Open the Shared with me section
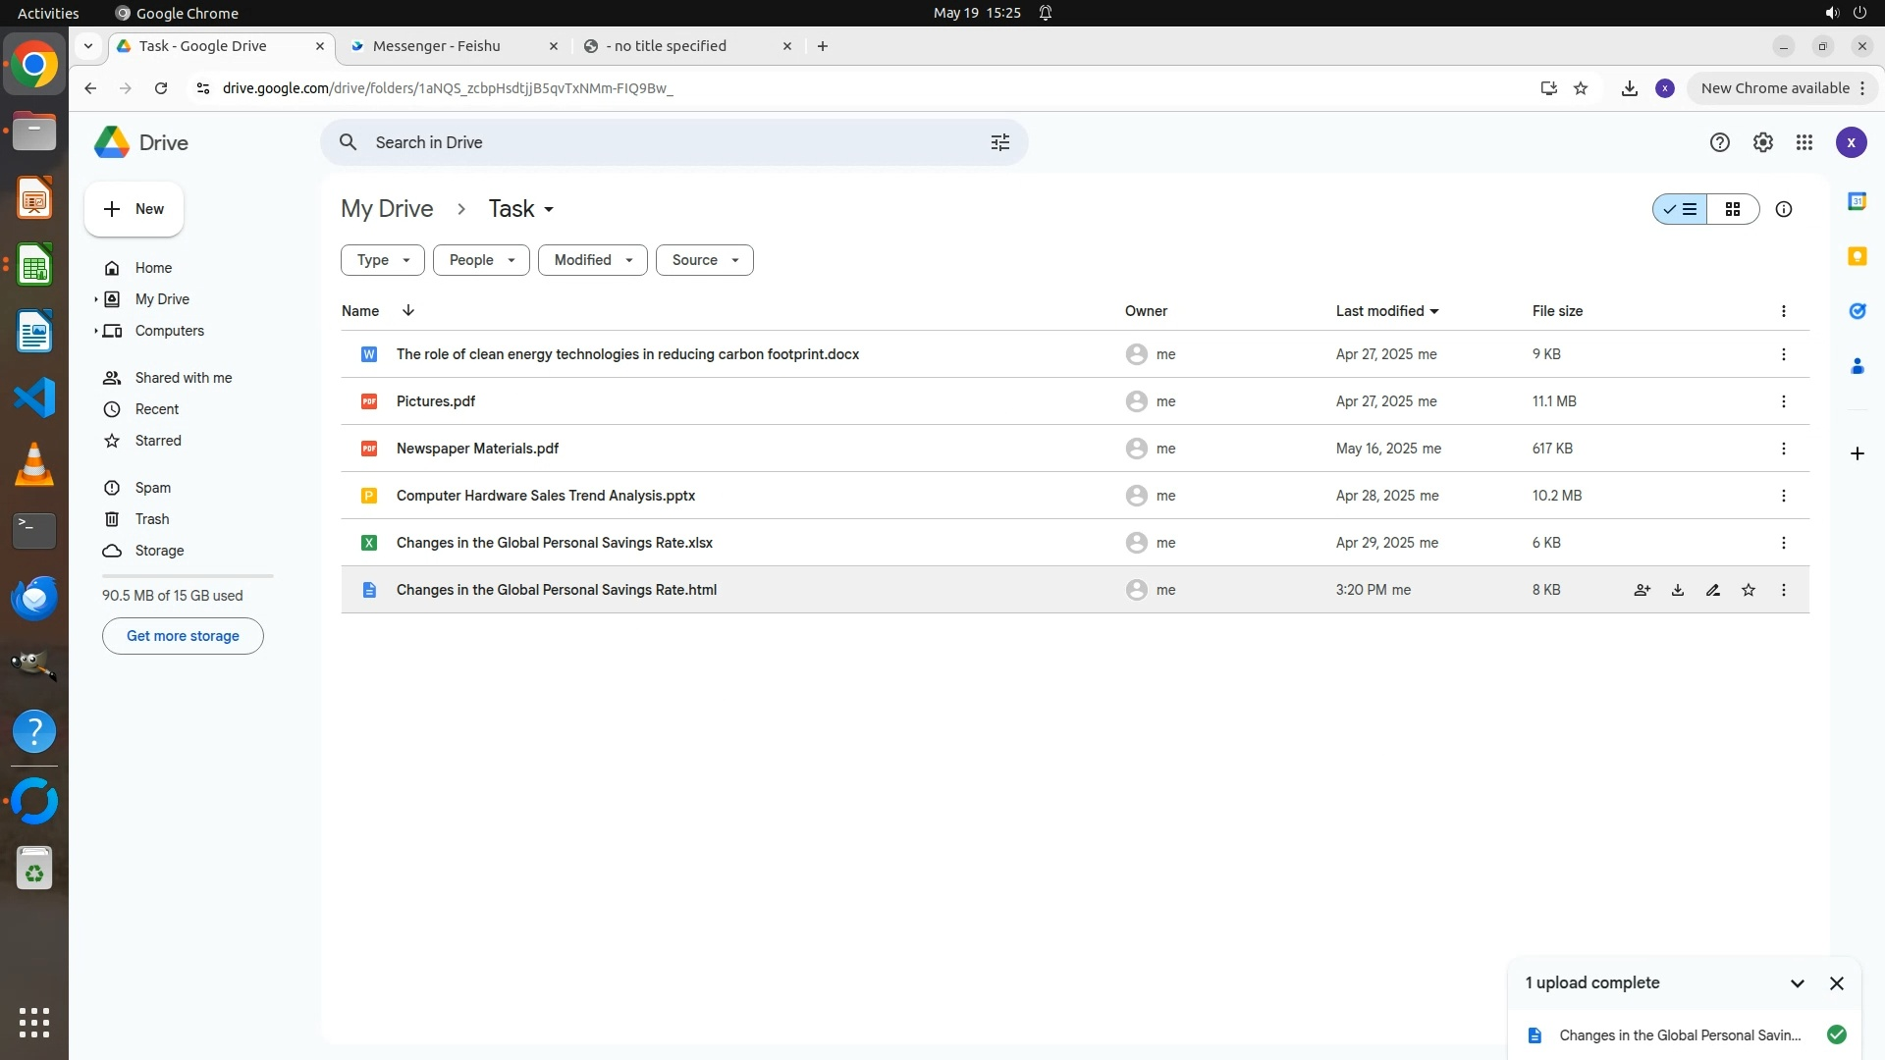 click(x=184, y=378)
